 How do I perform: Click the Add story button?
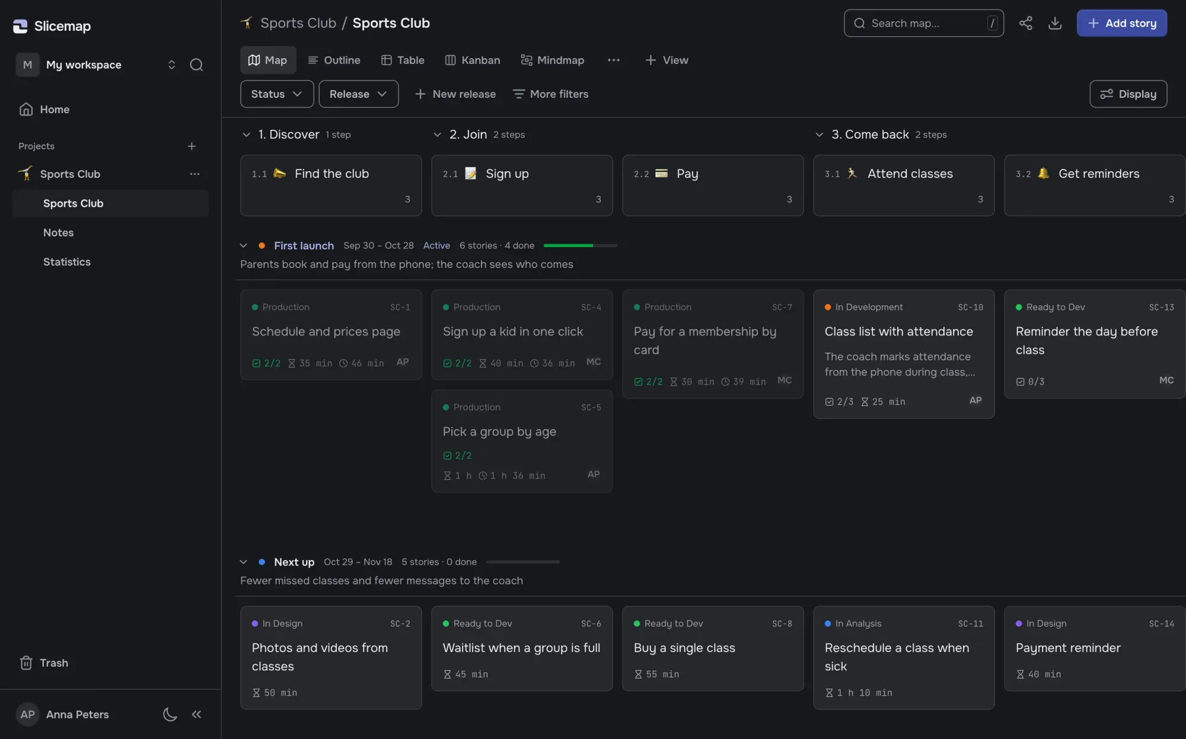point(1121,23)
